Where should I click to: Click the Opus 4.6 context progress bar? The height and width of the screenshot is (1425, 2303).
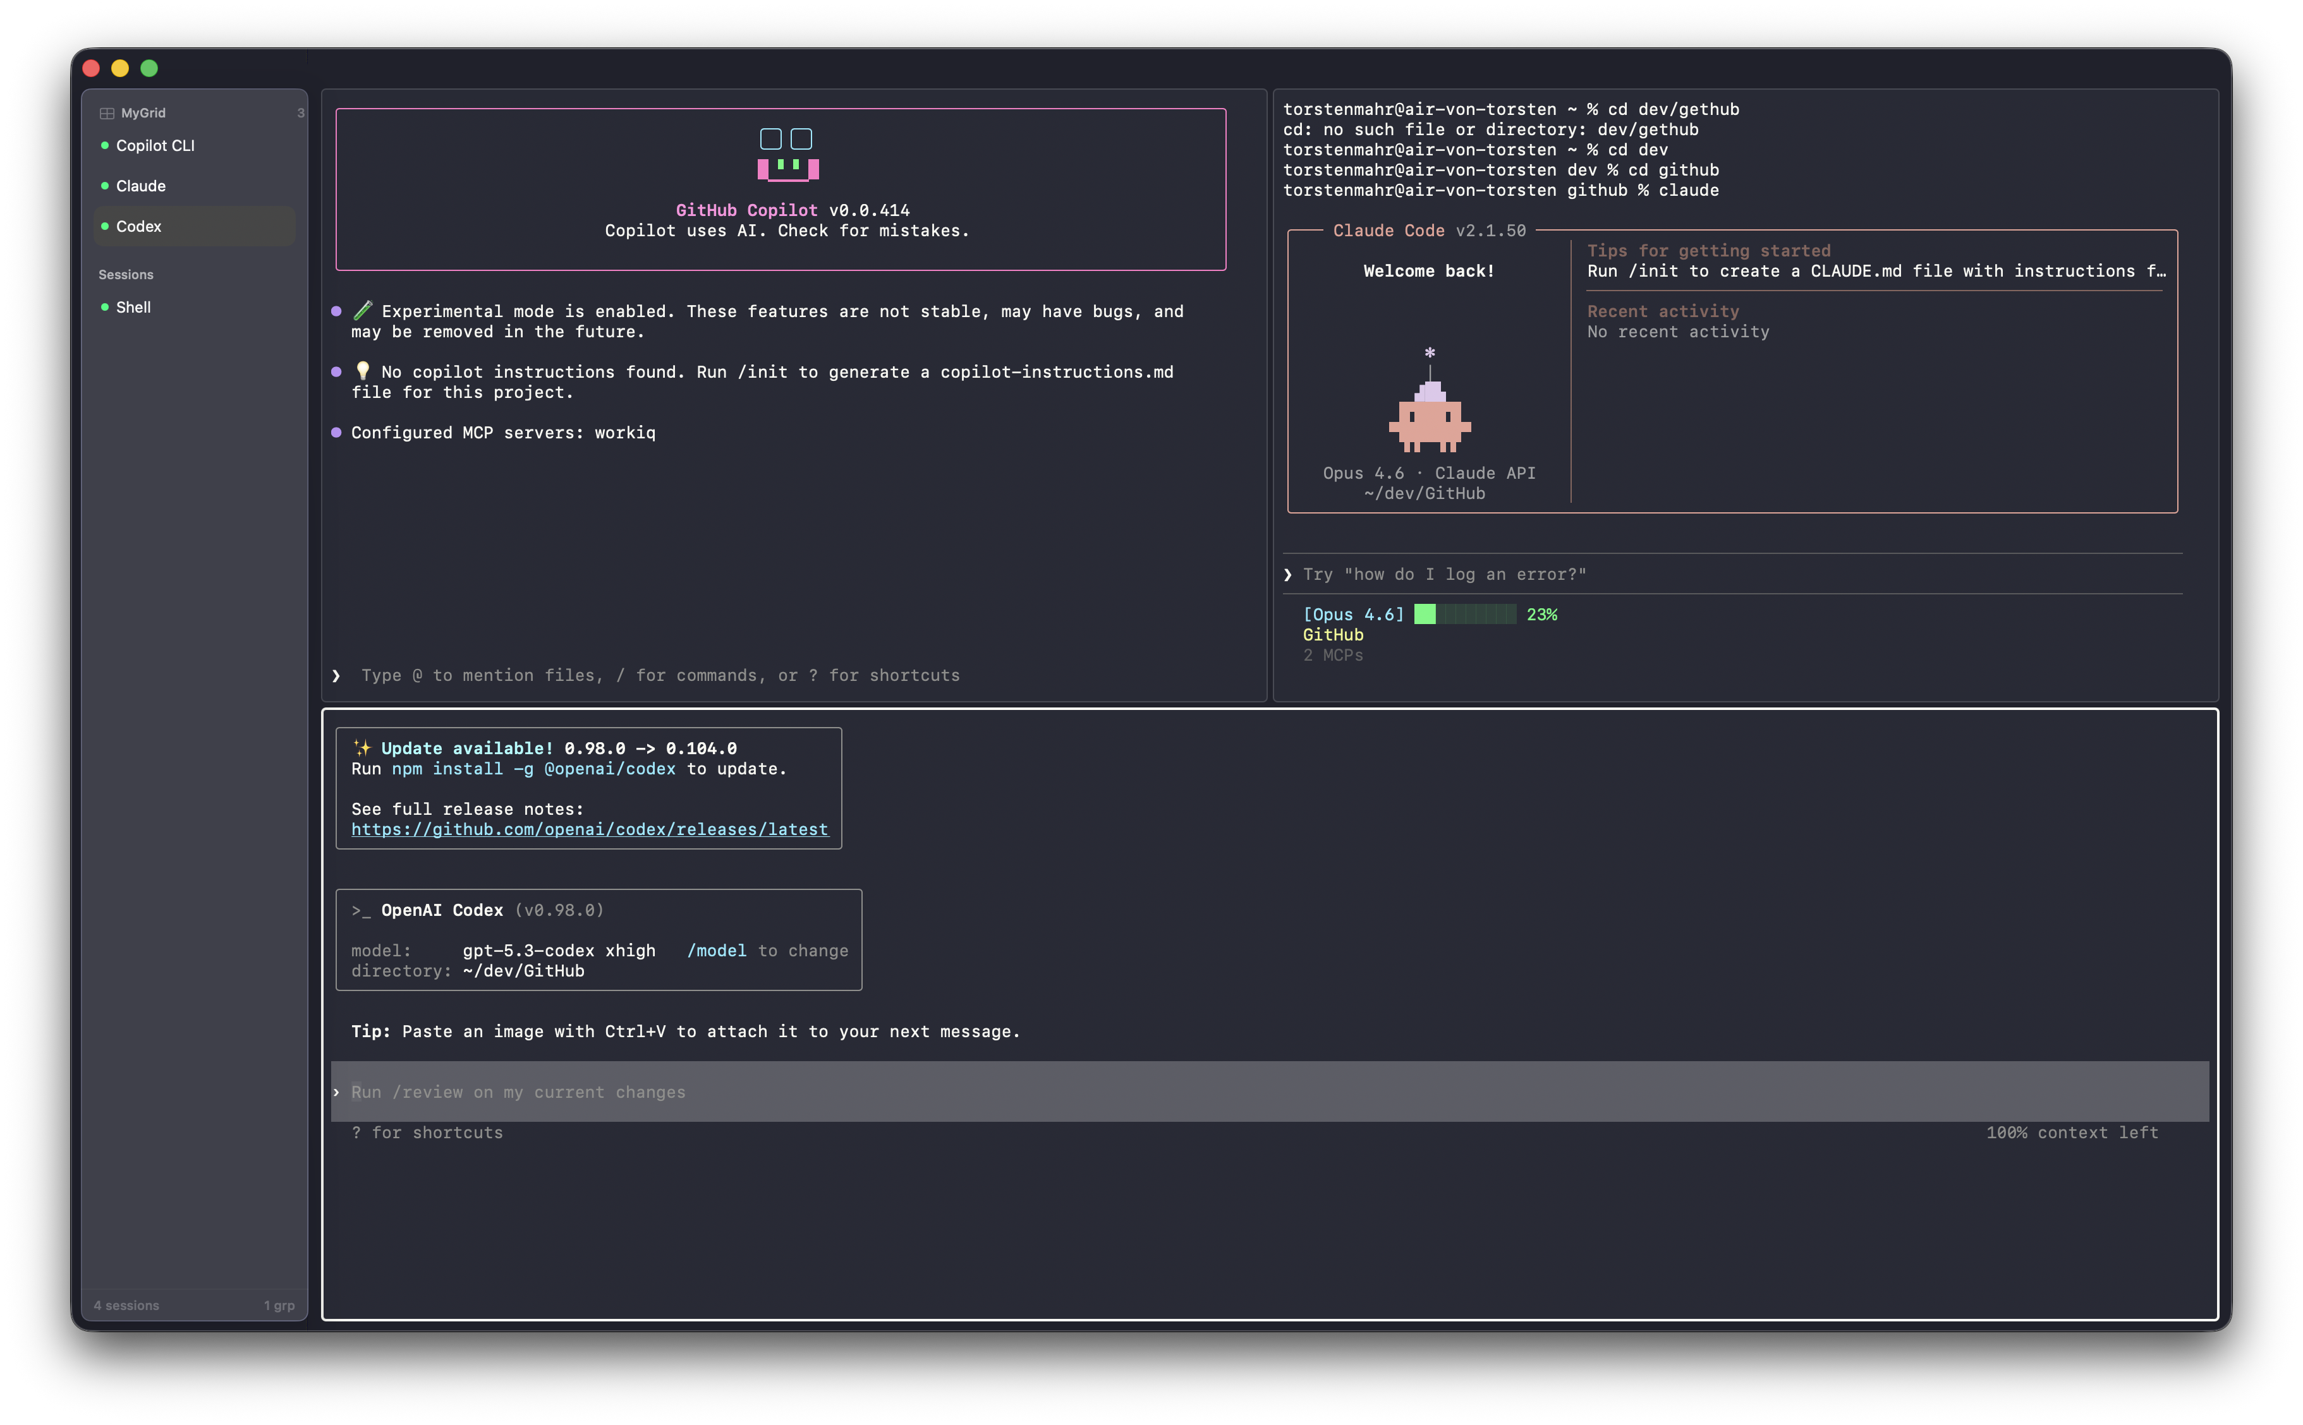[x=1465, y=613]
